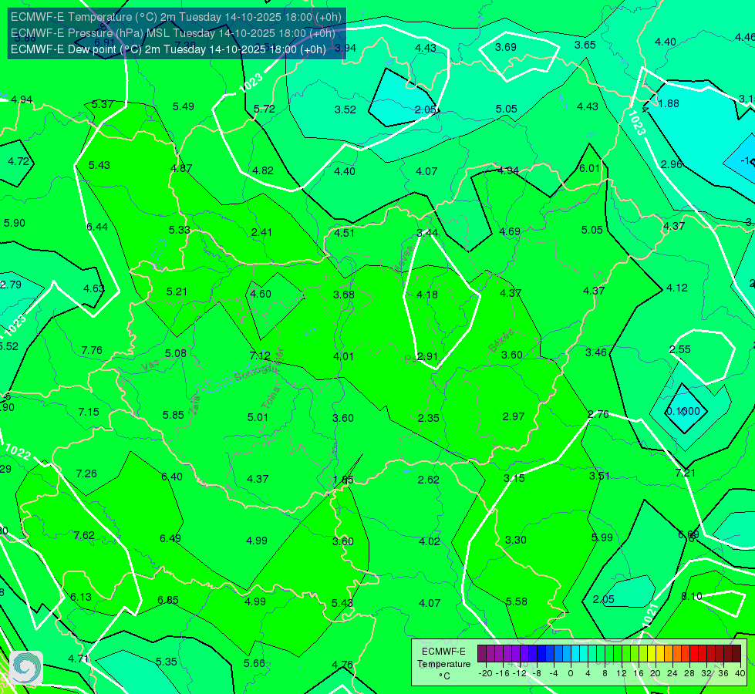Click the map value 4.60
This screenshot has height=694, width=755.
tap(261, 294)
